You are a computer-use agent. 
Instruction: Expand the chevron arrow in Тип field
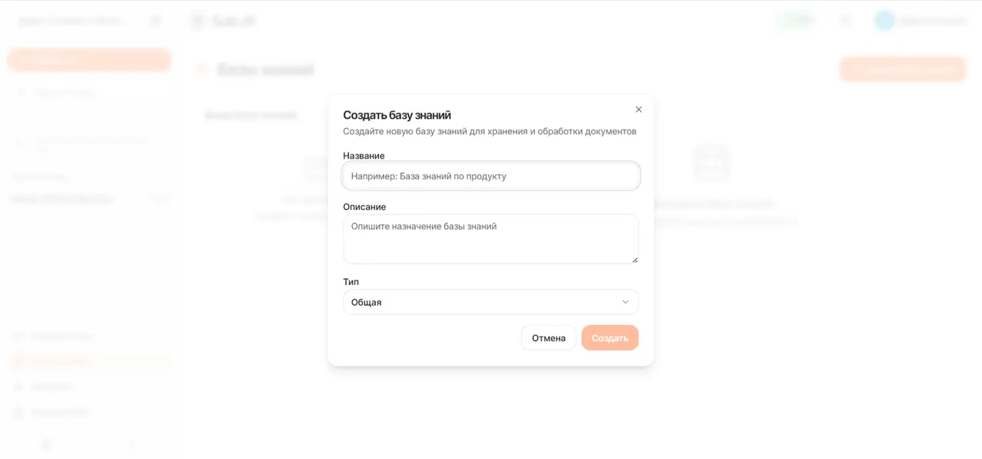(x=625, y=302)
